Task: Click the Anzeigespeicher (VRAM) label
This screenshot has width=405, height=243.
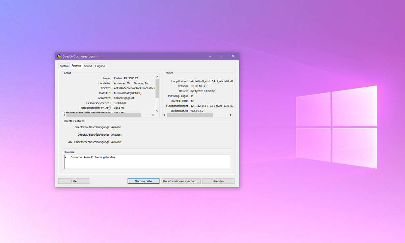Action: click(96, 108)
